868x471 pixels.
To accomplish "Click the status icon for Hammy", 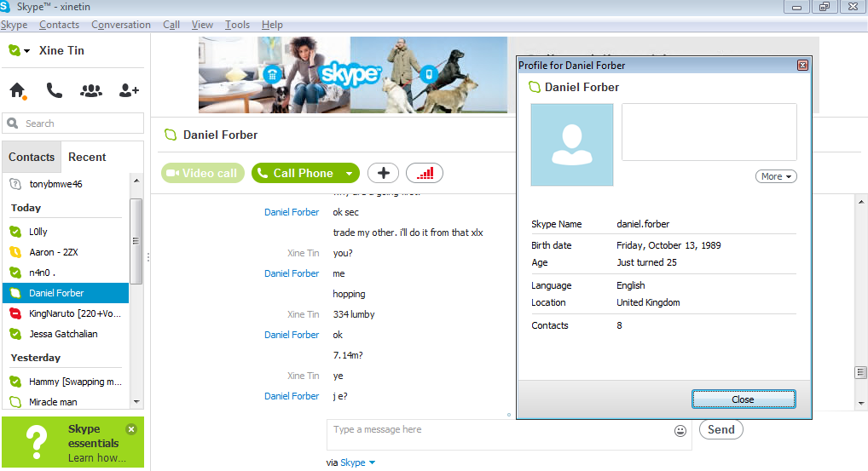I will (15, 382).
